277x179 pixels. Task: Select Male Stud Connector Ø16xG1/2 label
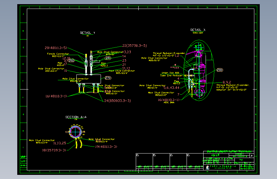[75, 80]
